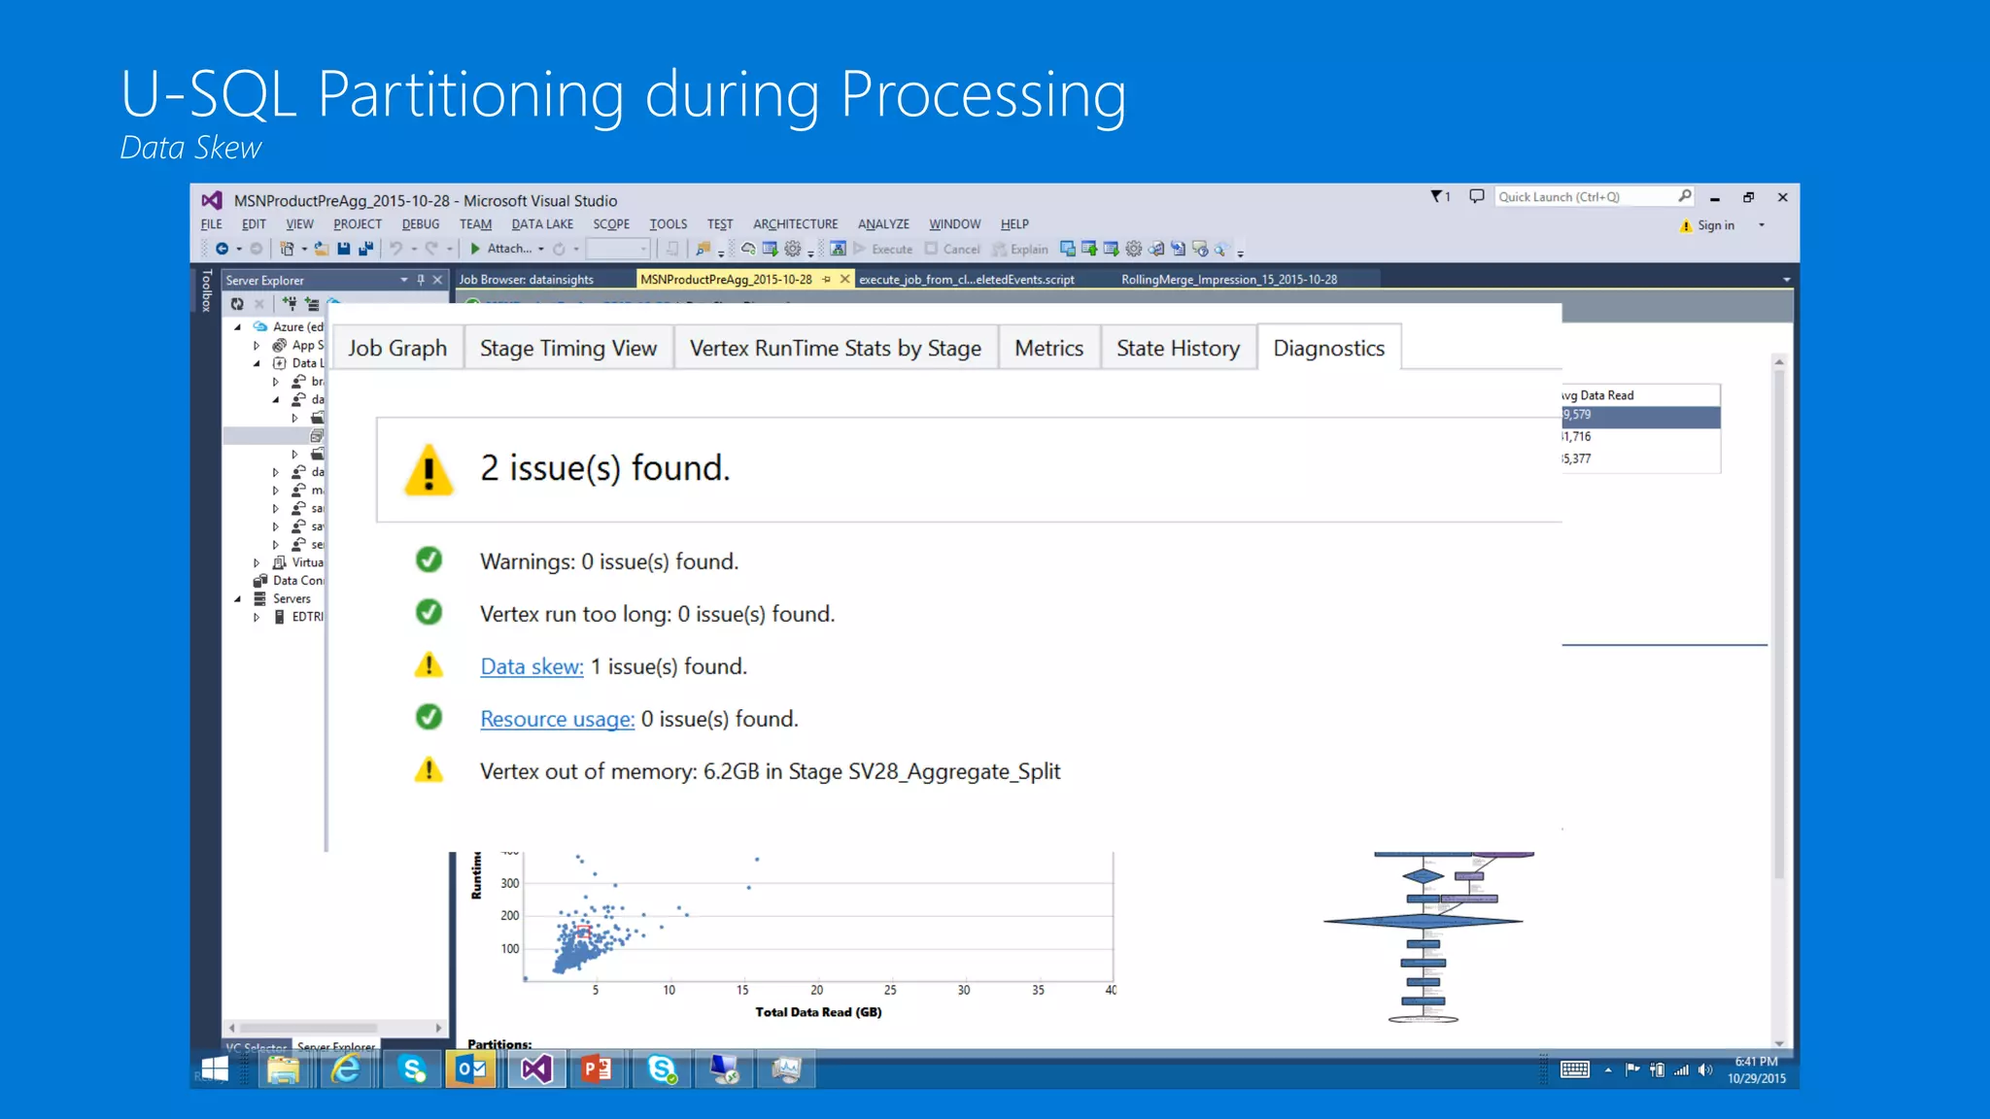
Task: Click the Redo toolbar arrow
Action: [x=431, y=249]
